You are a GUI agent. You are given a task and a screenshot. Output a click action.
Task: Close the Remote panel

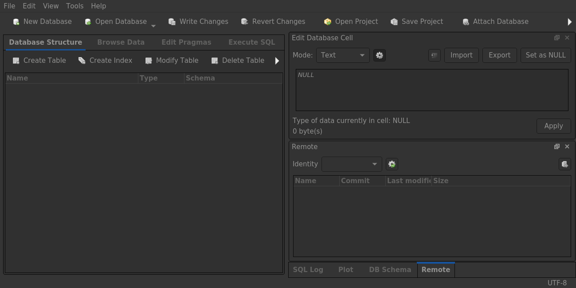(567, 147)
